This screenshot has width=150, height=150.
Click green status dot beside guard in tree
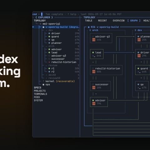point(49,37)
